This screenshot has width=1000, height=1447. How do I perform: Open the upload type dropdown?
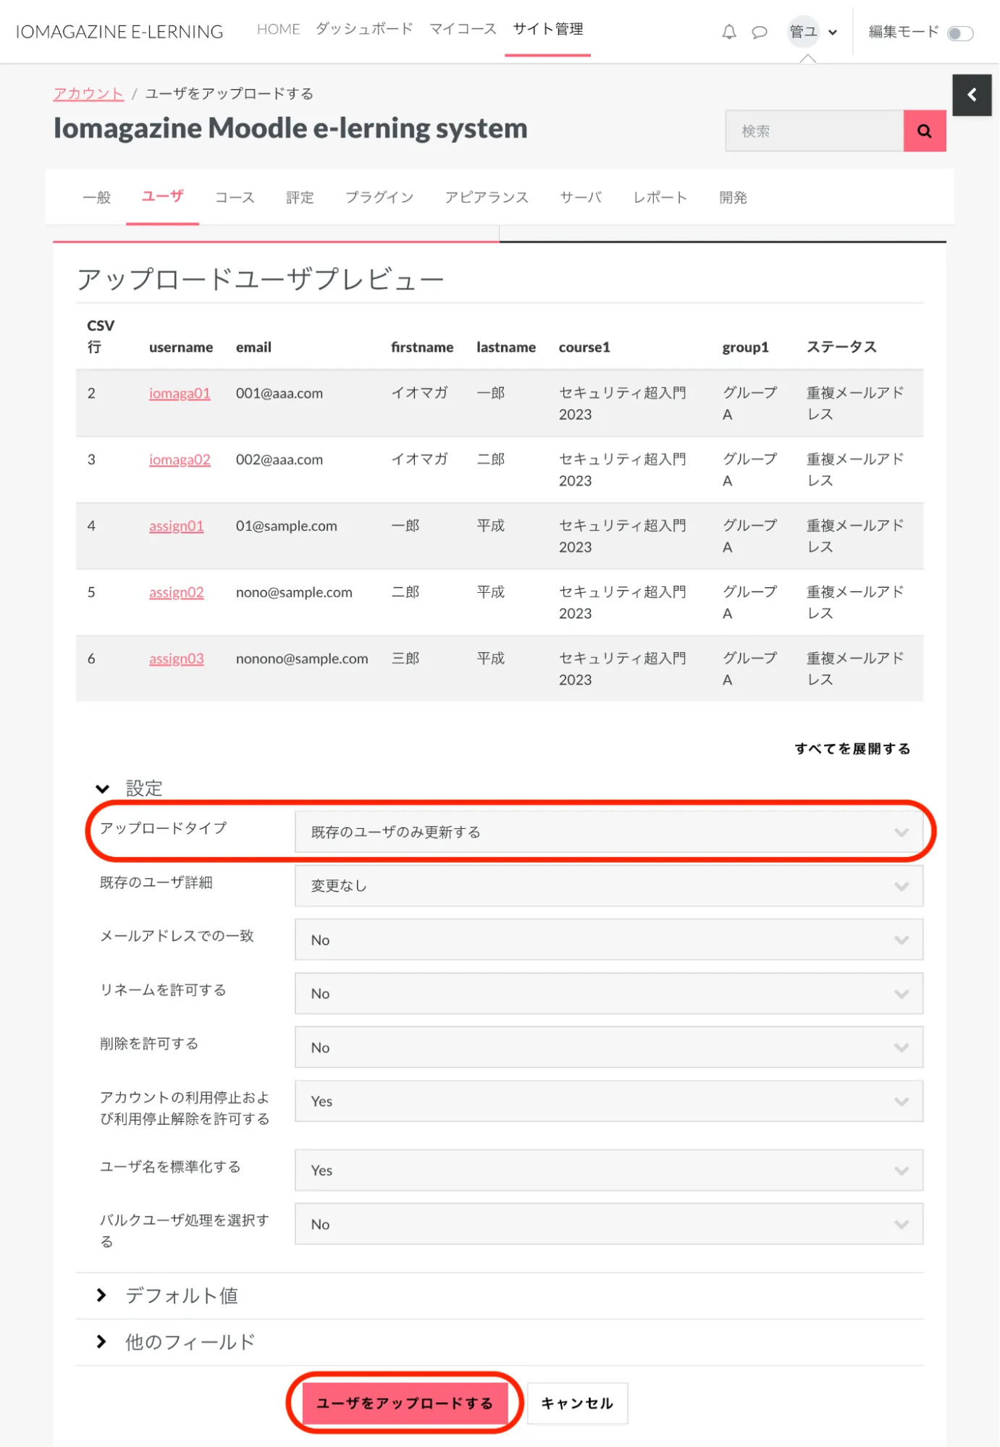coord(608,832)
